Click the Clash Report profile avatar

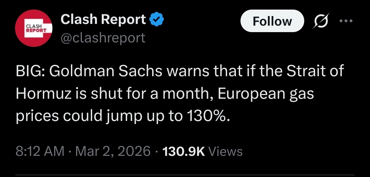(33, 28)
